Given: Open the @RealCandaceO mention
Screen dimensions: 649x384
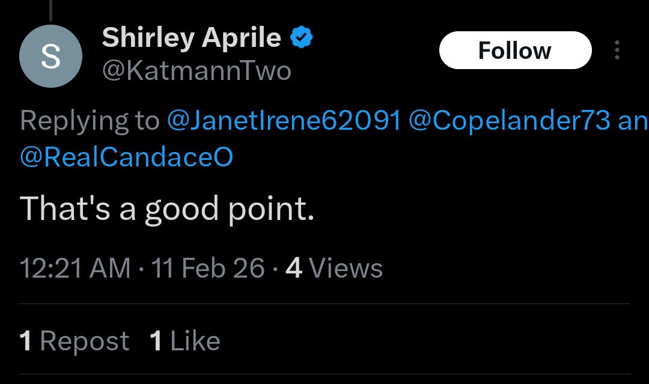Looking at the screenshot, I should (127, 157).
